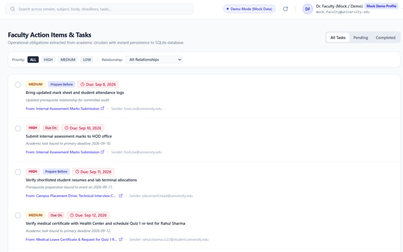Focus the search input field
The height and width of the screenshot is (252, 403).
[x=99, y=9]
